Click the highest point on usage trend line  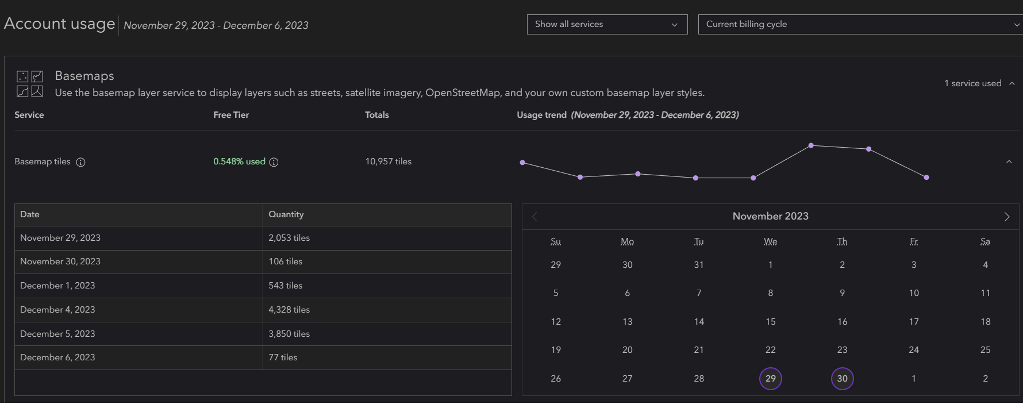811,145
